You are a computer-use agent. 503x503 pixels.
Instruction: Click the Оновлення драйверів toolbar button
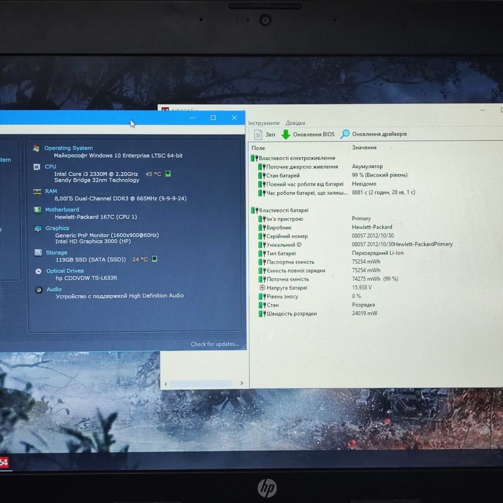coord(374,134)
